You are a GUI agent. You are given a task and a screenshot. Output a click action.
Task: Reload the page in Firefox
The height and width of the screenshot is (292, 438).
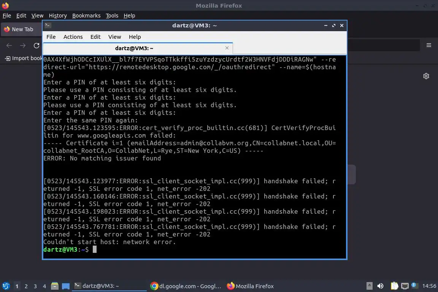coord(36,46)
